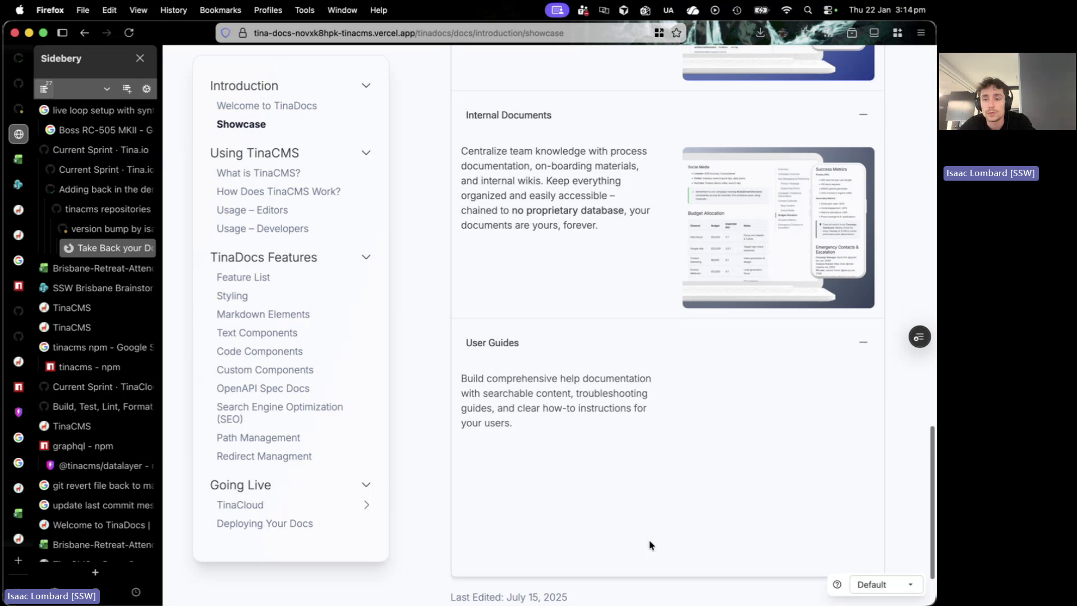Viewport: 1077px width, 606px height.
Task: Toggle the floating settings widget on page
Action: (919, 337)
